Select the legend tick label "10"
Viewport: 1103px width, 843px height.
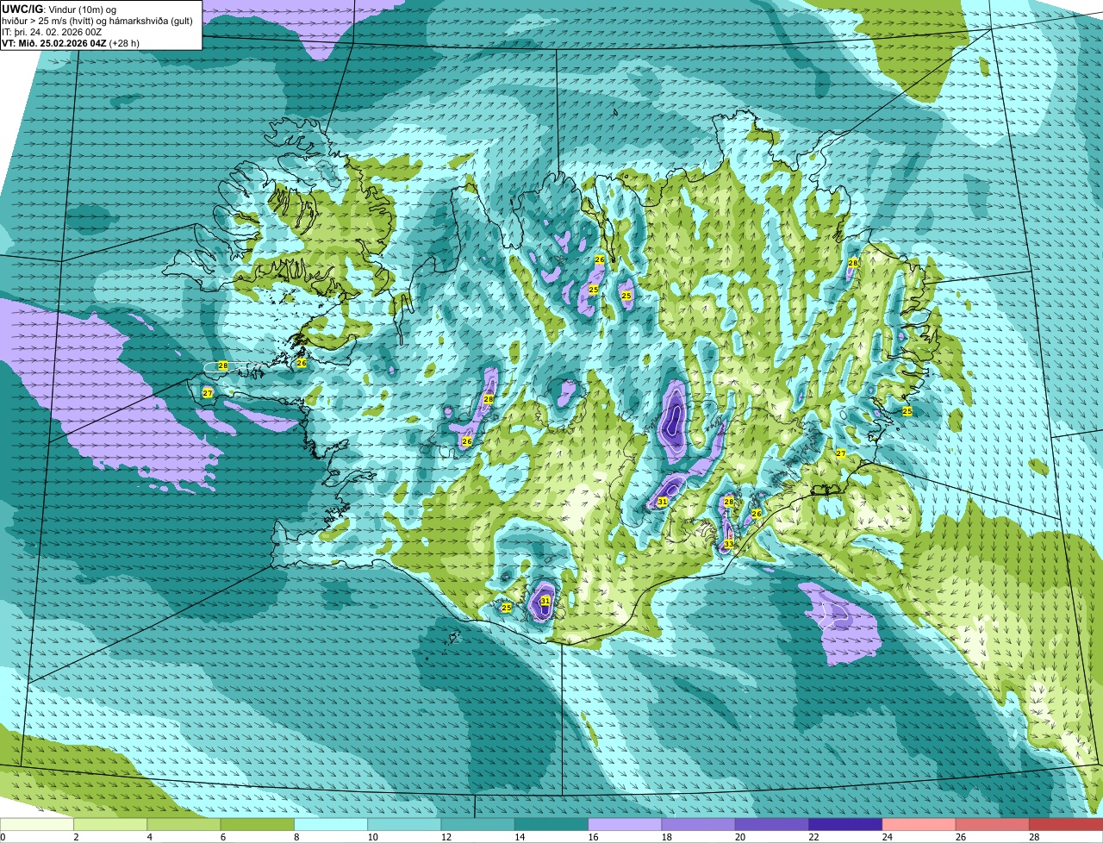(372, 837)
